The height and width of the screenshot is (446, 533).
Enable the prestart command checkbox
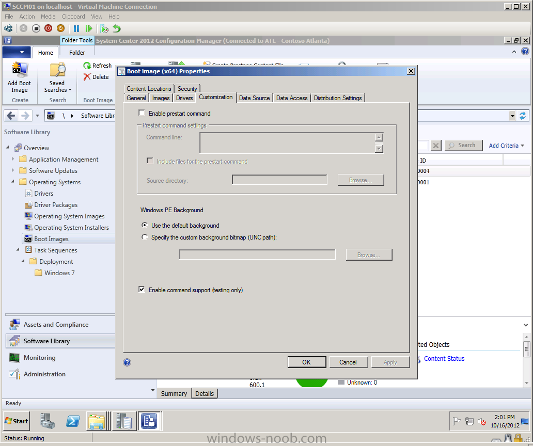pyautogui.click(x=142, y=113)
